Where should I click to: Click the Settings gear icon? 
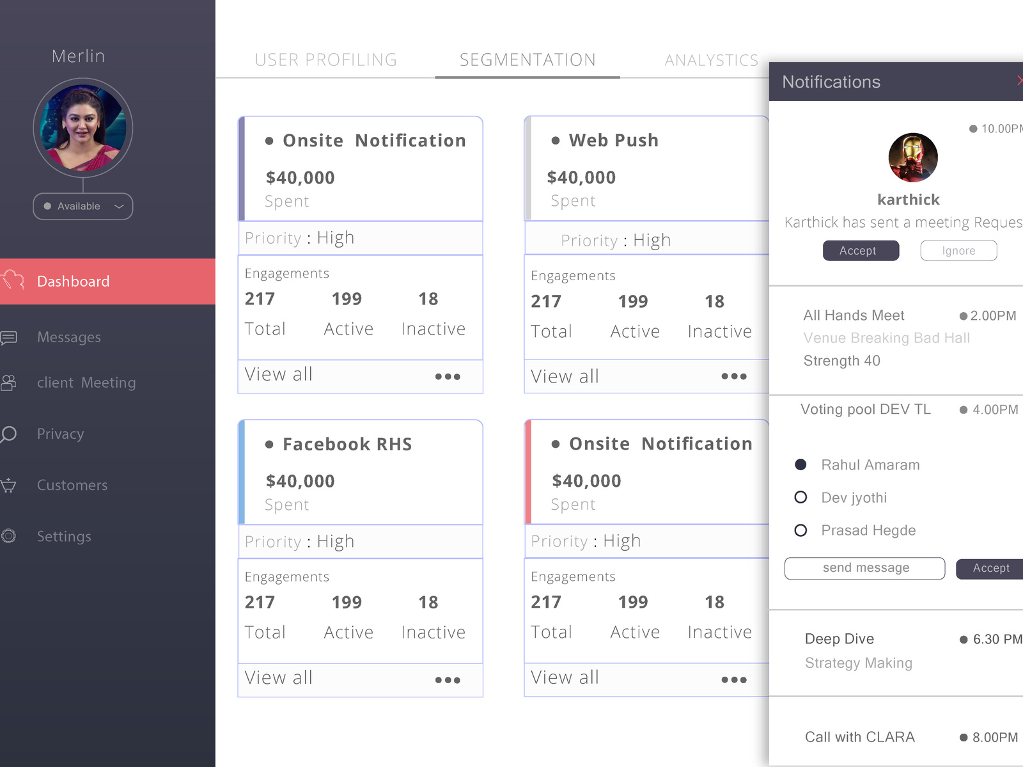point(9,536)
